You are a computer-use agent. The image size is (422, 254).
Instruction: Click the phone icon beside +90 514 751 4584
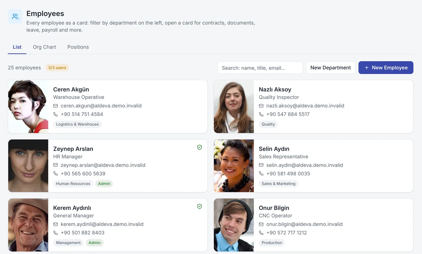(x=56, y=114)
